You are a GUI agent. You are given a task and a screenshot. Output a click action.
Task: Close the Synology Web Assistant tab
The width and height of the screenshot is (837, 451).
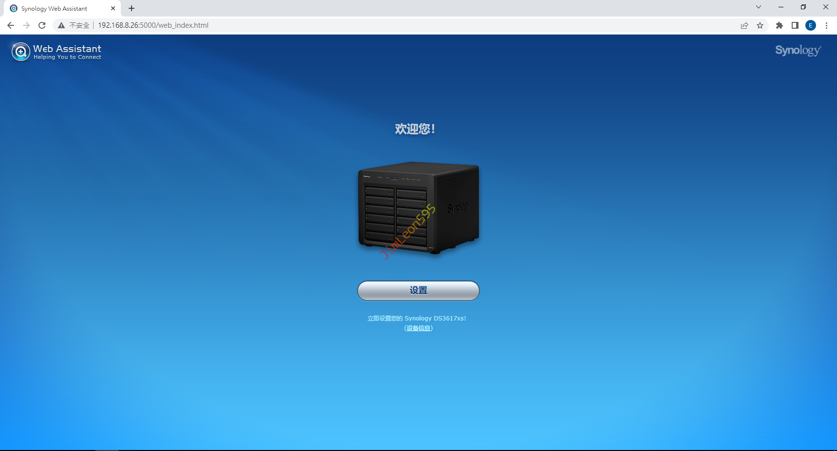113,8
